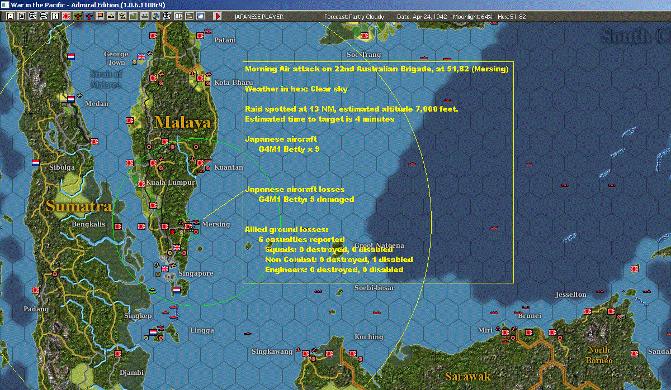
Task: Click the Soebi-besar island label
Action: point(374,288)
